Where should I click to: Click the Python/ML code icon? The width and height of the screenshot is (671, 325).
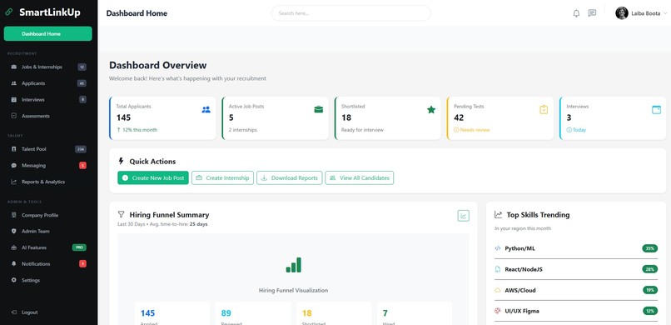[498, 248]
